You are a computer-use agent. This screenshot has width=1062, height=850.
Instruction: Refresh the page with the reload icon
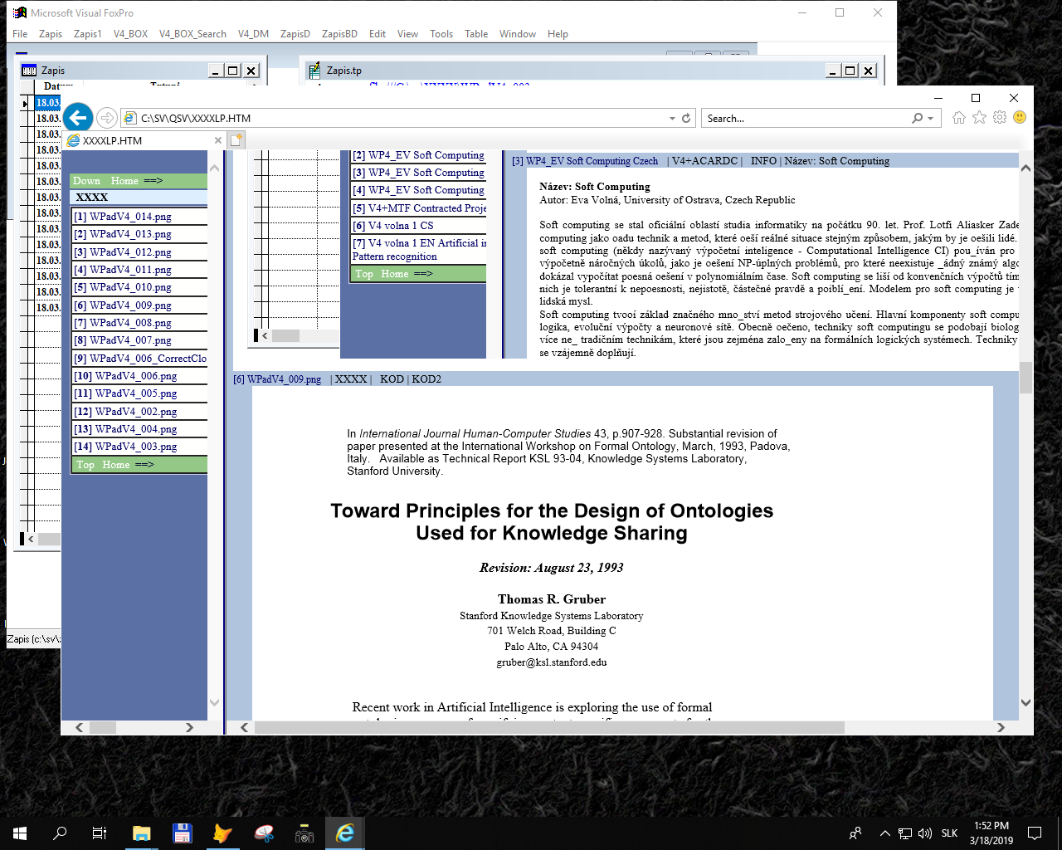pos(686,119)
